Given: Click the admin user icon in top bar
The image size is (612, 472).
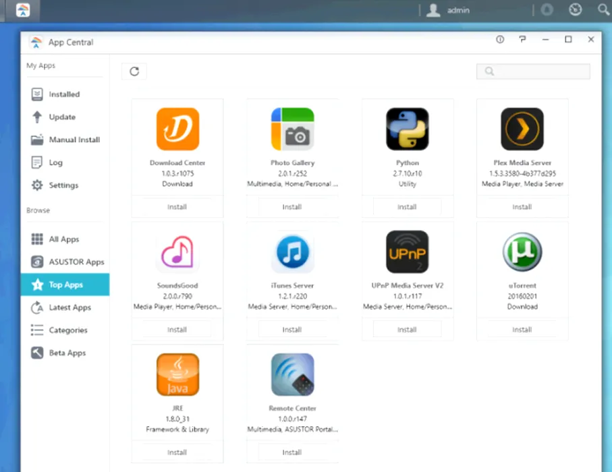Looking at the screenshot, I should tap(433, 10).
